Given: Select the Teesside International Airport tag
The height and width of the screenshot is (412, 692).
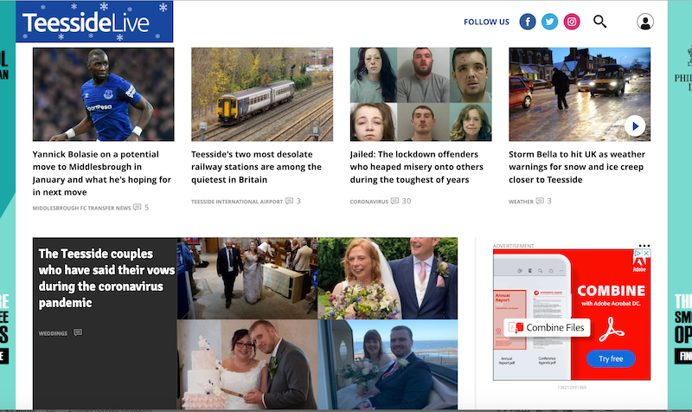Looking at the screenshot, I should coord(237,202).
